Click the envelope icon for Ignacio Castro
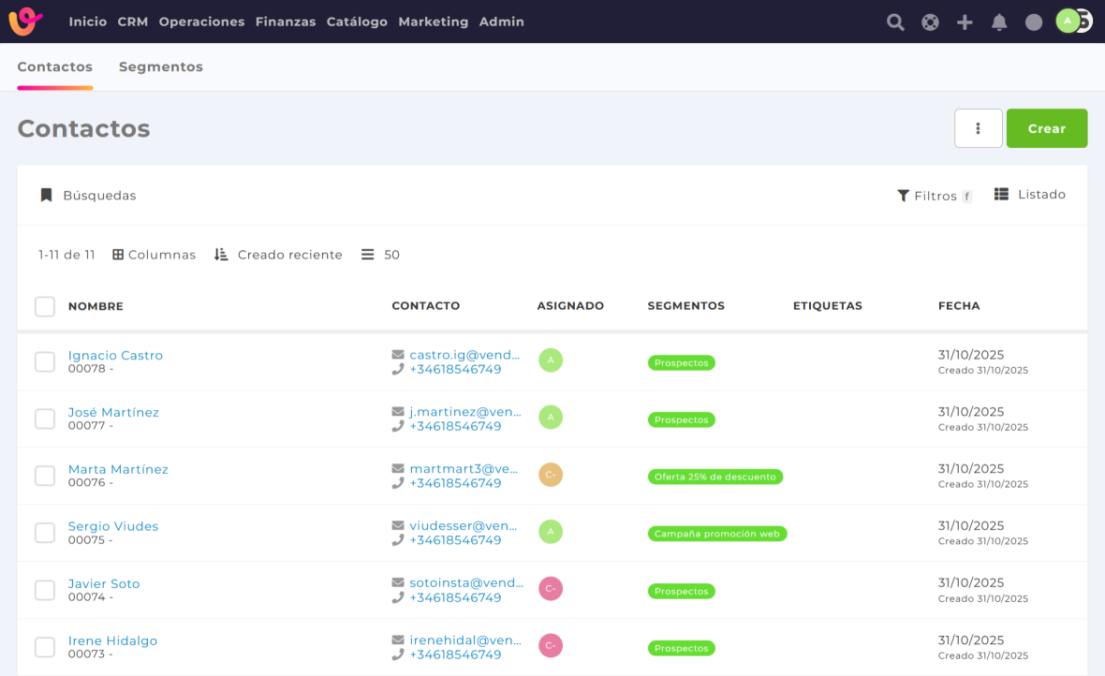Screen dimensions: 1105x676 pyautogui.click(x=398, y=356)
